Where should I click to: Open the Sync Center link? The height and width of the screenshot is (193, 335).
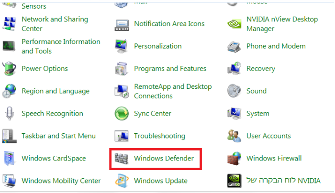pyautogui.click(x=153, y=113)
